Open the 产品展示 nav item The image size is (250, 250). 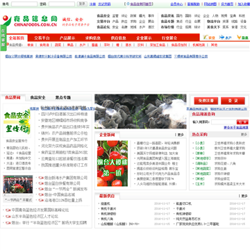click(67, 38)
